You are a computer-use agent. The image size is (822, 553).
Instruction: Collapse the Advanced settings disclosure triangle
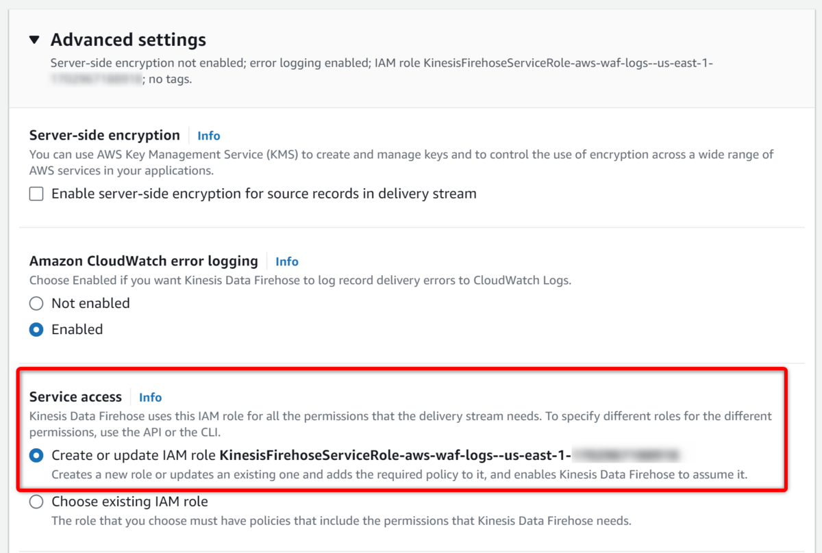[x=35, y=40]
